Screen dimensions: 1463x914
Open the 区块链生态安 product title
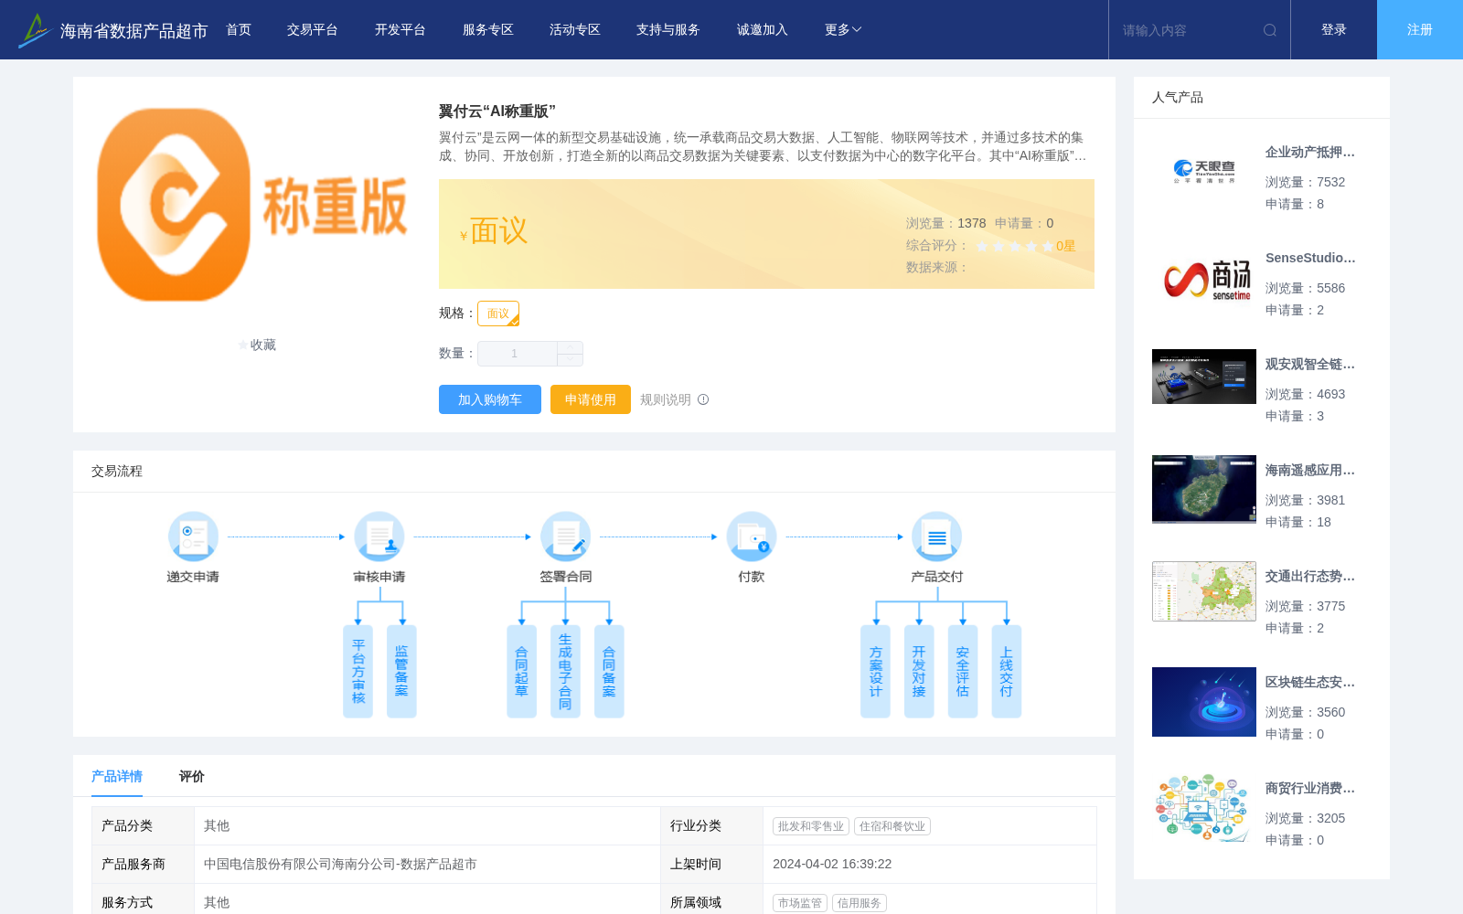point(1310,682)
